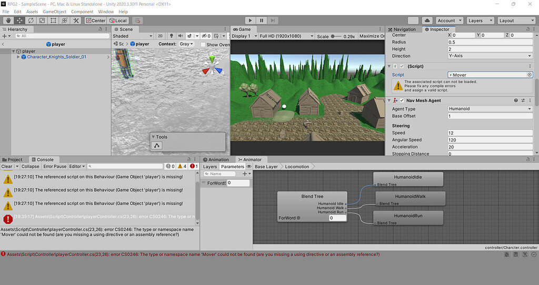Screen dimensions: 539x285
Task: Click the console Clear button
Action: coord(7,167)
